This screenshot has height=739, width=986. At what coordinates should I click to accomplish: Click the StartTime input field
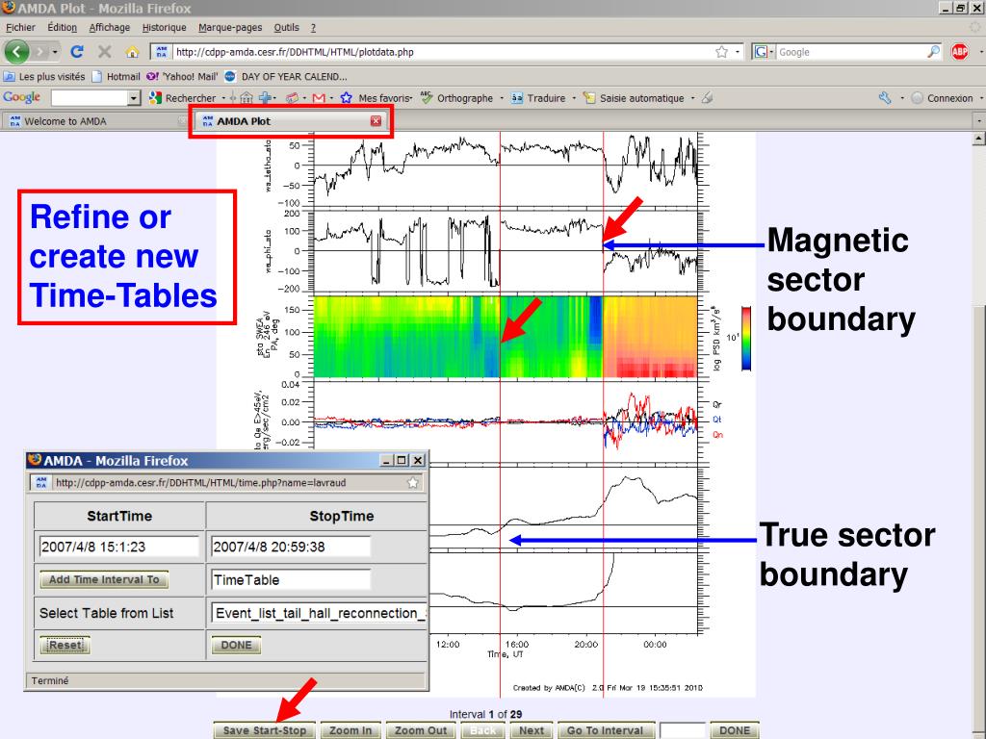[x=119, y=547]
